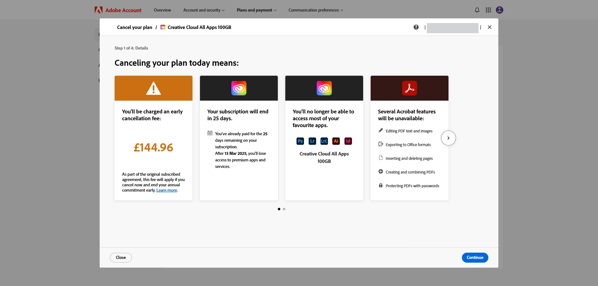Click the InDesign app icon
The height and width of the screenshot is (286, 598).
coord(348,141)
